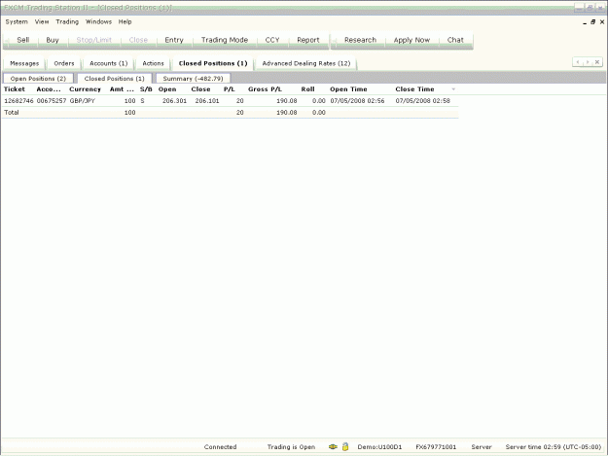The width and height of the screenshot is (608, 456).
Task: Switch to the Accounts (1) tab
Action: tap(109, 63)
